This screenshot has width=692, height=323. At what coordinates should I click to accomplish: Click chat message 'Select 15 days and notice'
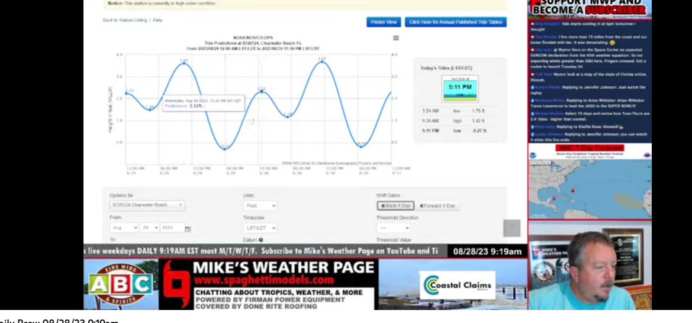tap(590, 116)
